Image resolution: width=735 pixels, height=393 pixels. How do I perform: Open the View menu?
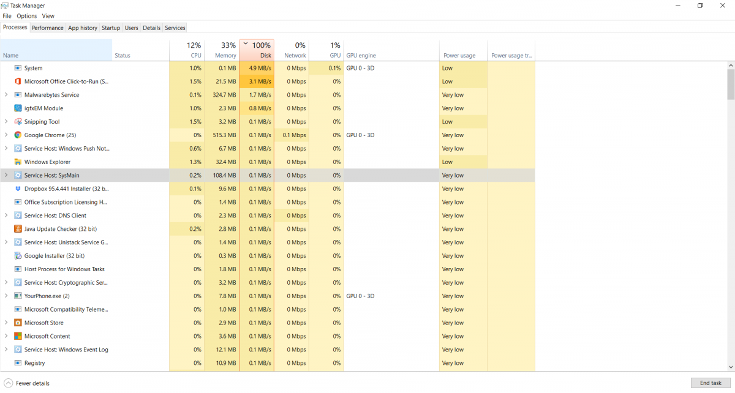(x=48, y=16)
